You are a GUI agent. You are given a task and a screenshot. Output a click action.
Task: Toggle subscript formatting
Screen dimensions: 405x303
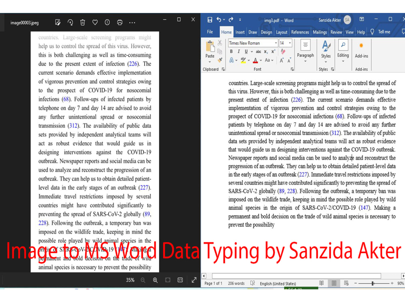(266, 52)
